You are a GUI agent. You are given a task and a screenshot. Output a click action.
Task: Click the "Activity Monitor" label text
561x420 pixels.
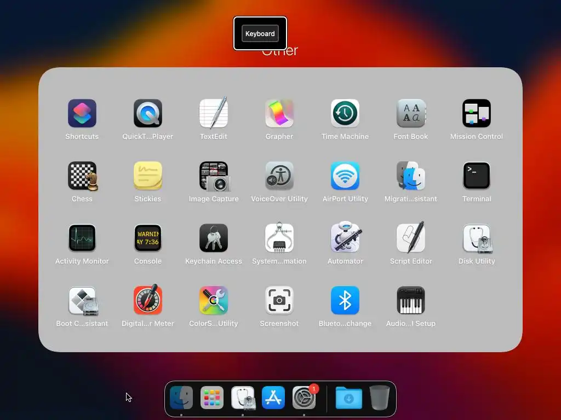coord(82,261)
